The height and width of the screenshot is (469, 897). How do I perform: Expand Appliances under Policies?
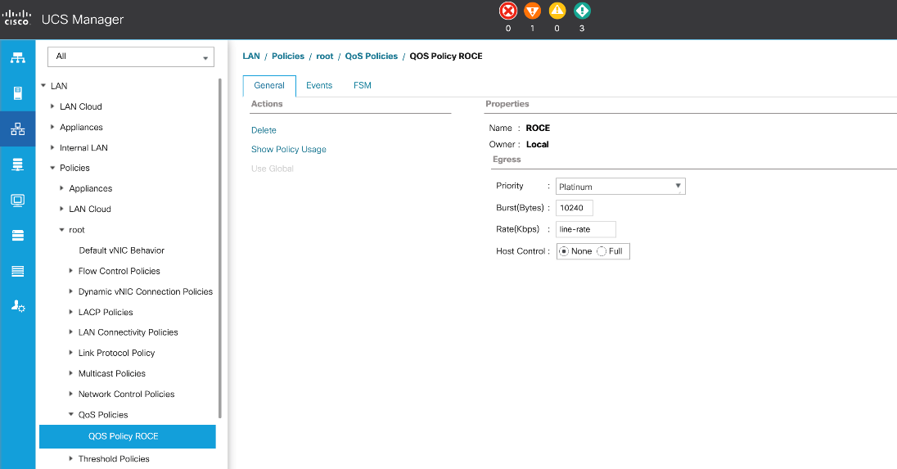[61, 188]
